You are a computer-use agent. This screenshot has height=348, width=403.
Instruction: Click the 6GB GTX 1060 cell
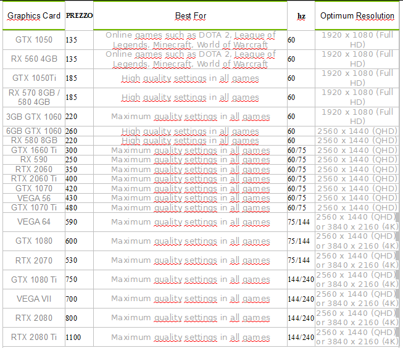34,131
